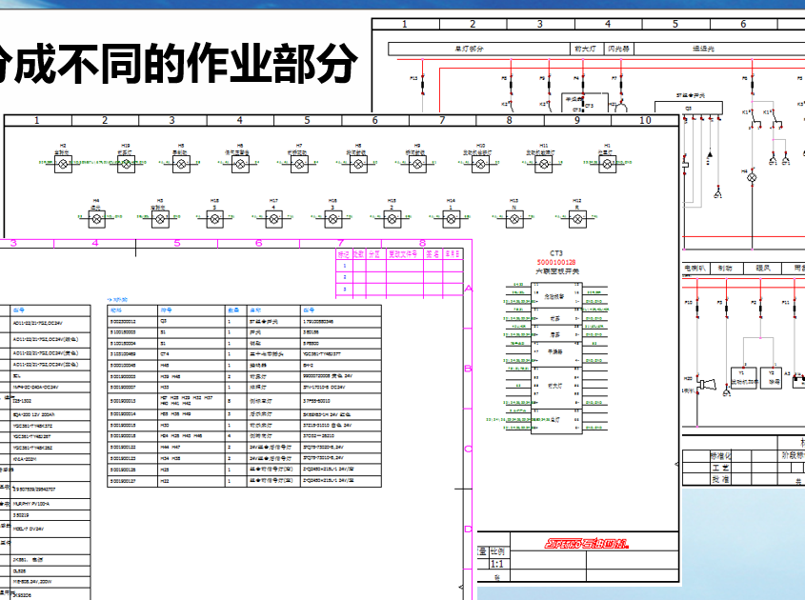The image size is (805, 600).
Task: Click the H11 lamp symbol
Action: coord(544,164)
